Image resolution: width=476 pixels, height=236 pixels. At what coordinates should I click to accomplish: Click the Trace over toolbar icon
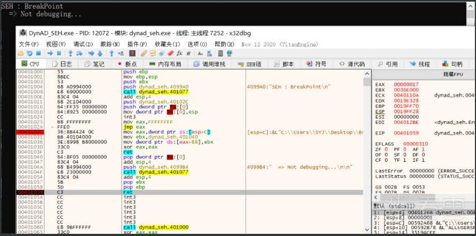[x=100, y=53]
